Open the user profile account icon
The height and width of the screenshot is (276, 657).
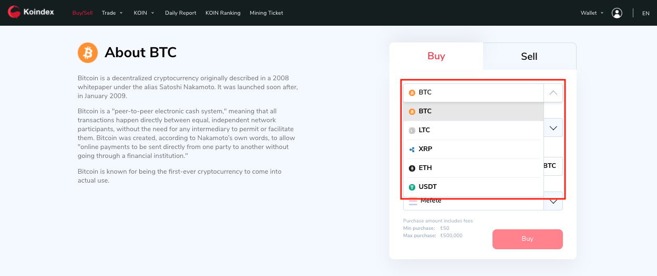pyautogui.click(x=617, y=13)
